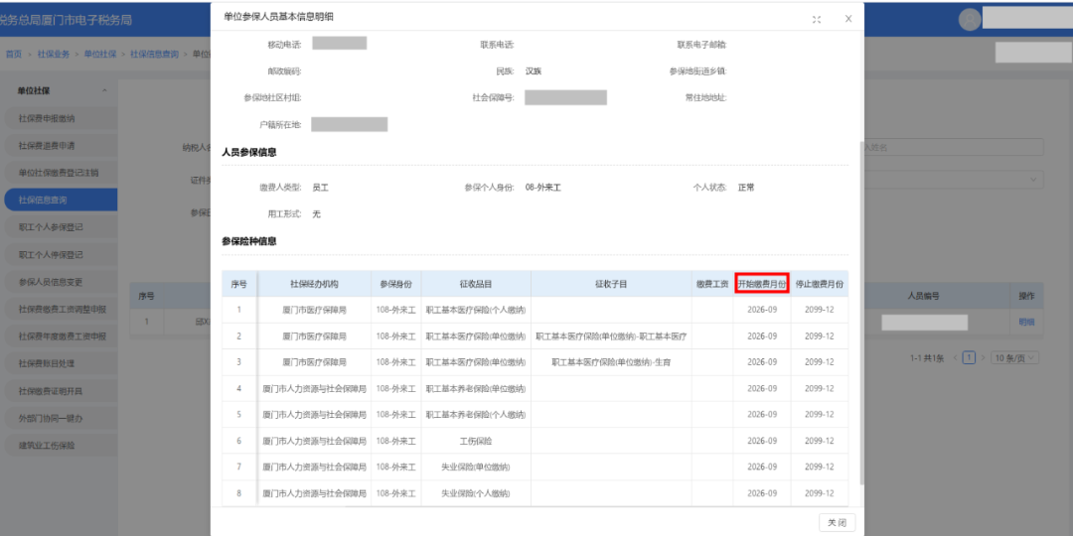Open 社保费退费申请 menu item

pos(61,146)
